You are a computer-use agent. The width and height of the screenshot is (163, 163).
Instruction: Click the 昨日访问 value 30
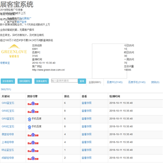pyautogui.click(x=125, y=56)
